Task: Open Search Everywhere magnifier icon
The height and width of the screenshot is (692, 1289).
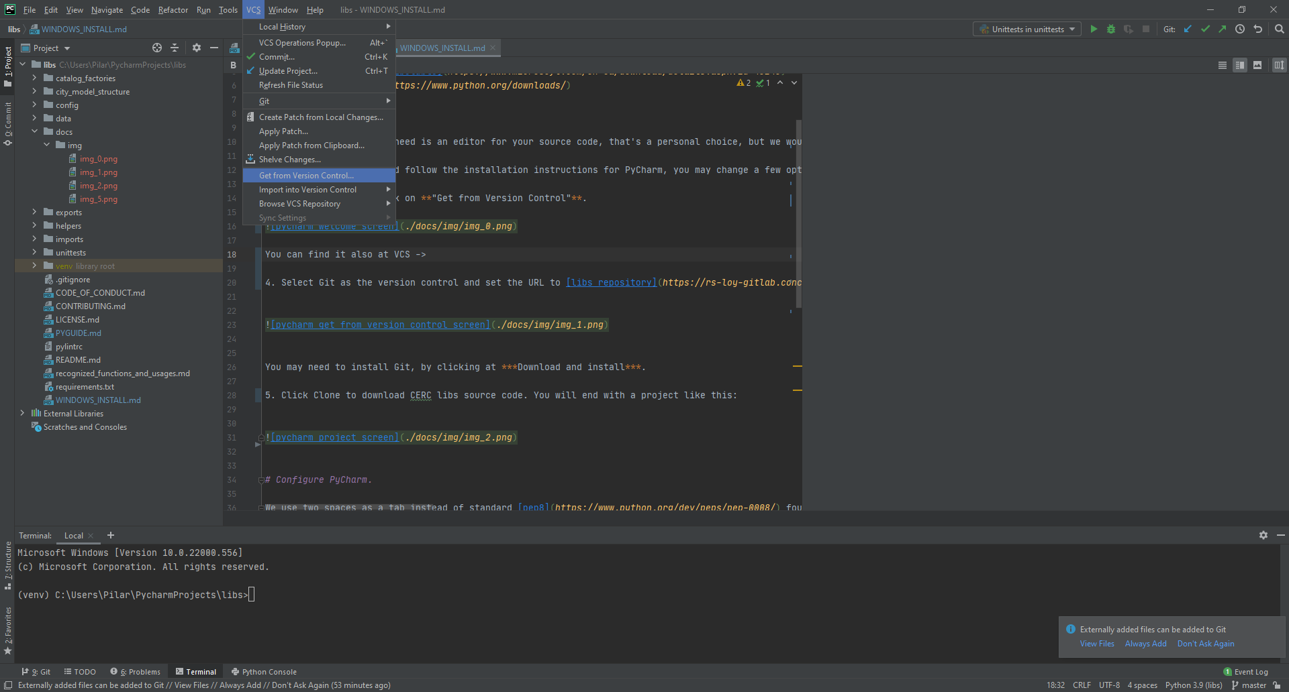Action: 1280,29
